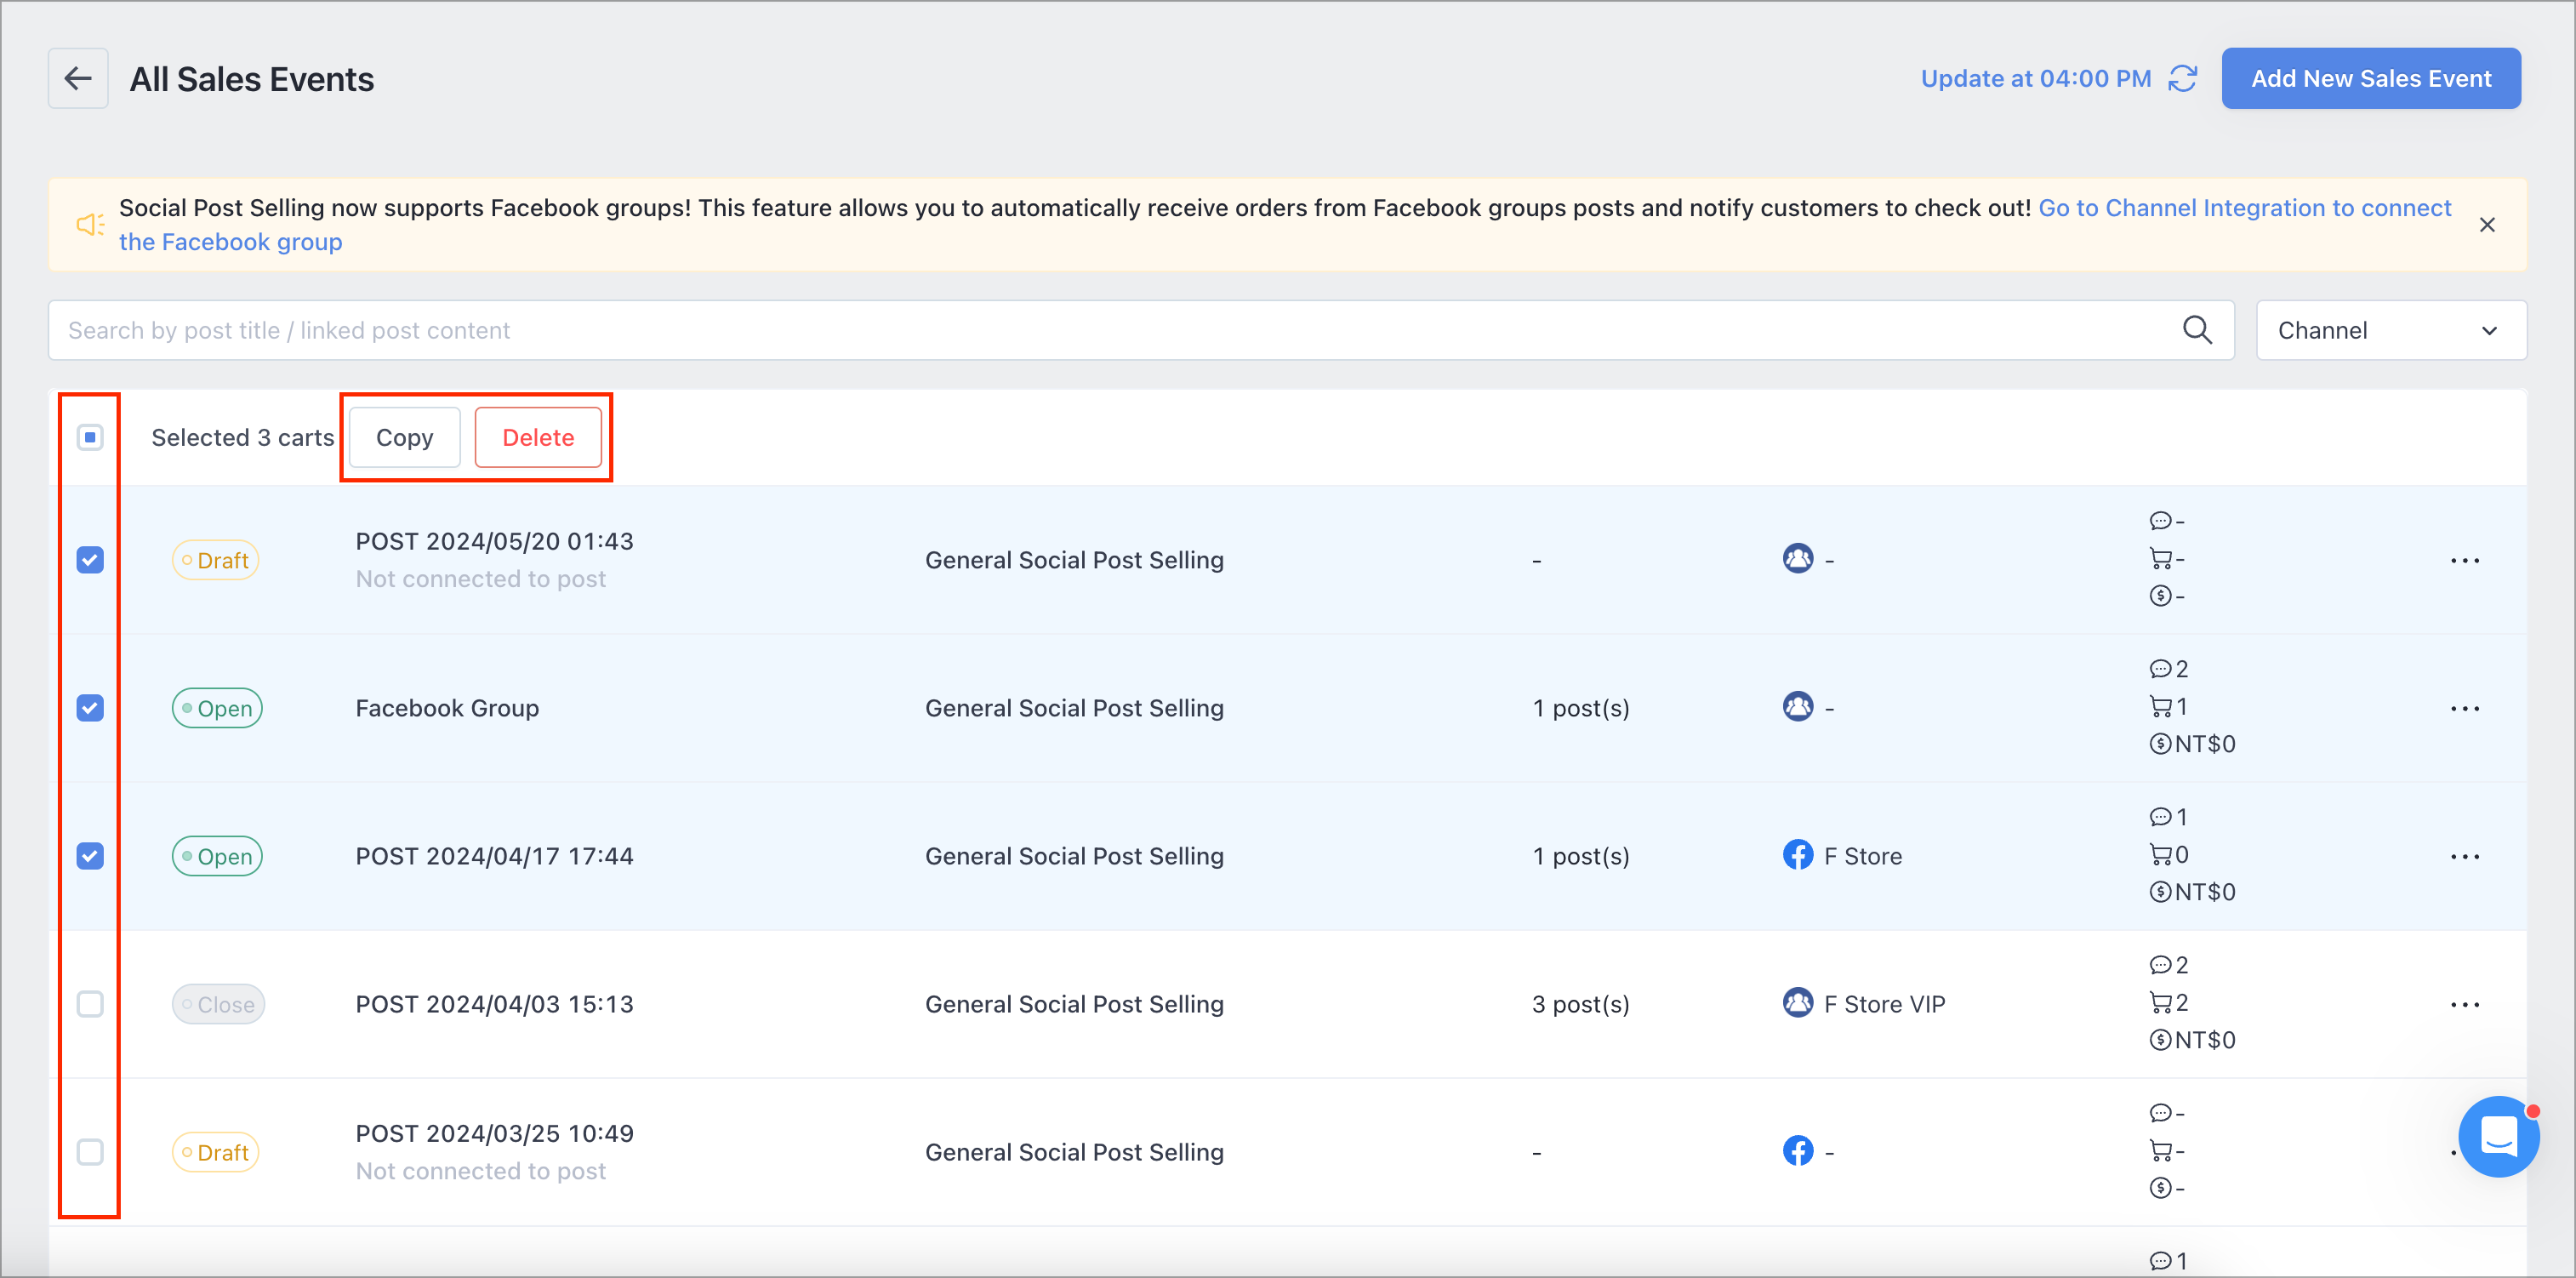
Task: Uncheck the Facebook Group row checkbox
Action: (x=90, y=708)
